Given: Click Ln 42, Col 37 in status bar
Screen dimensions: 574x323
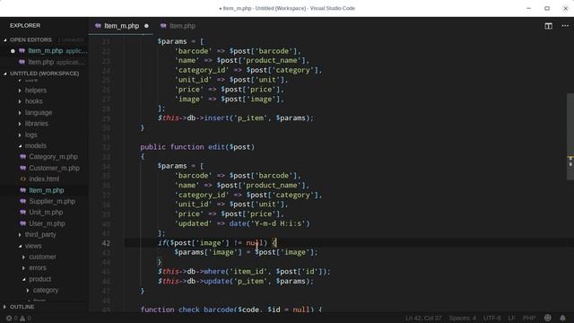Looking at the screenshot, I should [423, 319].
